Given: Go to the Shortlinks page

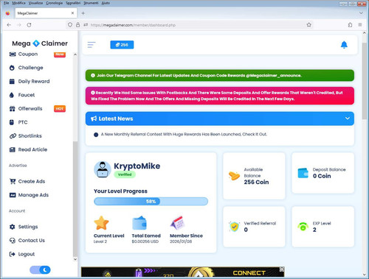Looking at the screenshot, I should (x=30, y=136).
